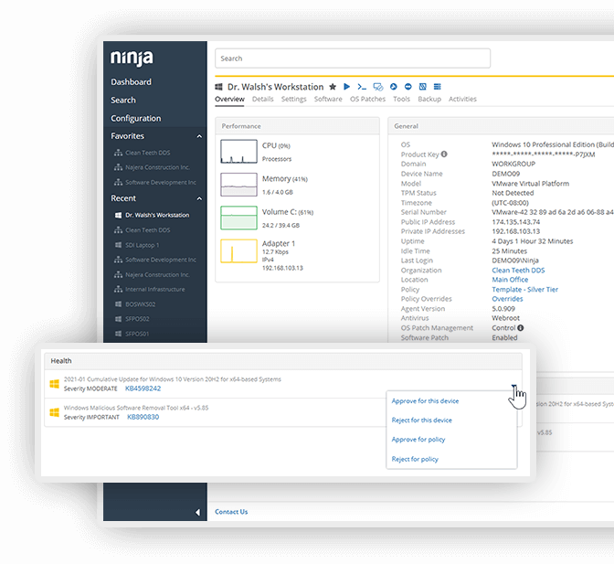The height and width of the screenshot is (564, 614).
Task: Choose Approve for policy
Action: pos(418,440)
